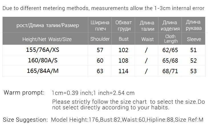Image resolution: width=208 pixels, height=133 pixels.
Task: Click sleeve value 51 for XS
Action: coord(193,50)
